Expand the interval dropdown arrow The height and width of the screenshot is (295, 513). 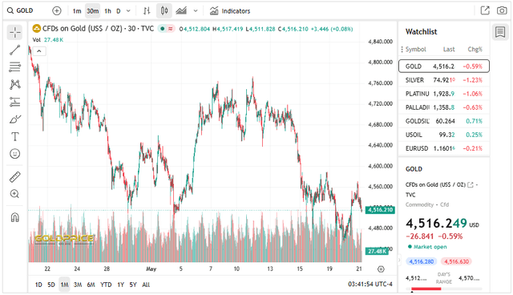coord(128,11)
